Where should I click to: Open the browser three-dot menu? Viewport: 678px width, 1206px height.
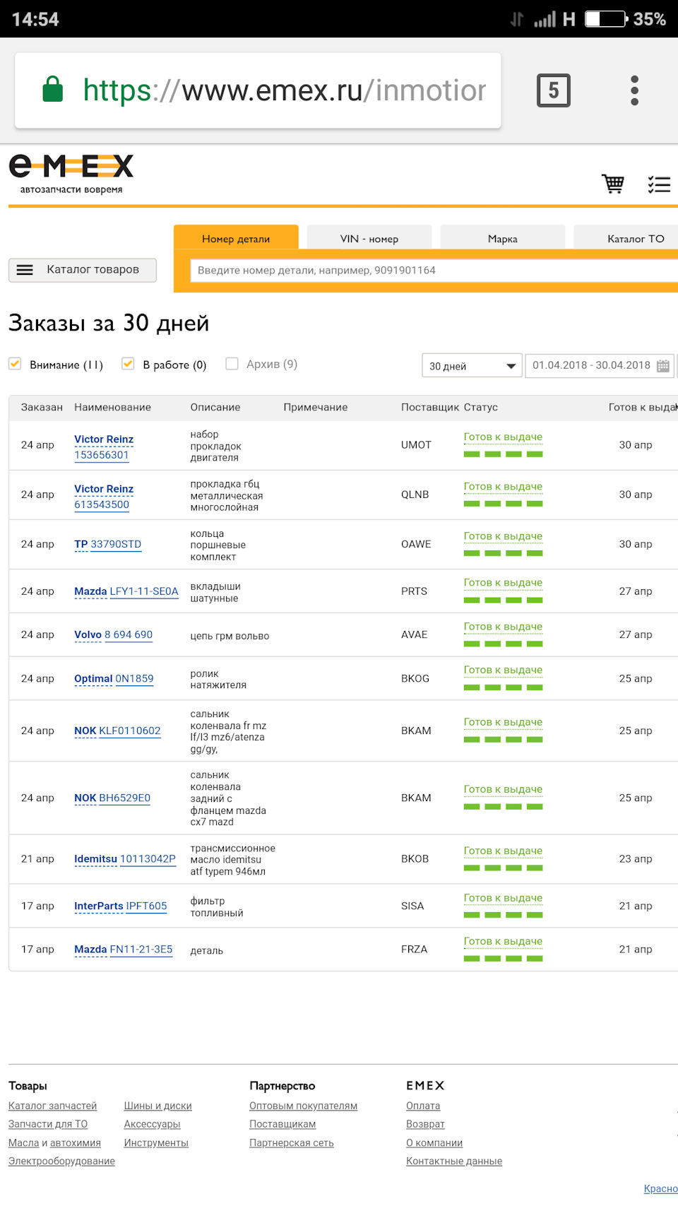click(634, 90)
